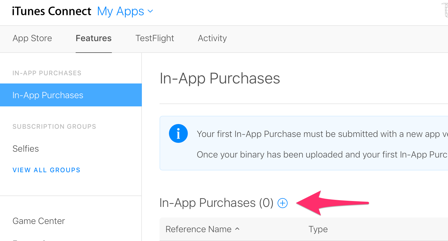Click the SUBSCRIPTION GROUPS section label
448x241 pixels.
(54, 126)
